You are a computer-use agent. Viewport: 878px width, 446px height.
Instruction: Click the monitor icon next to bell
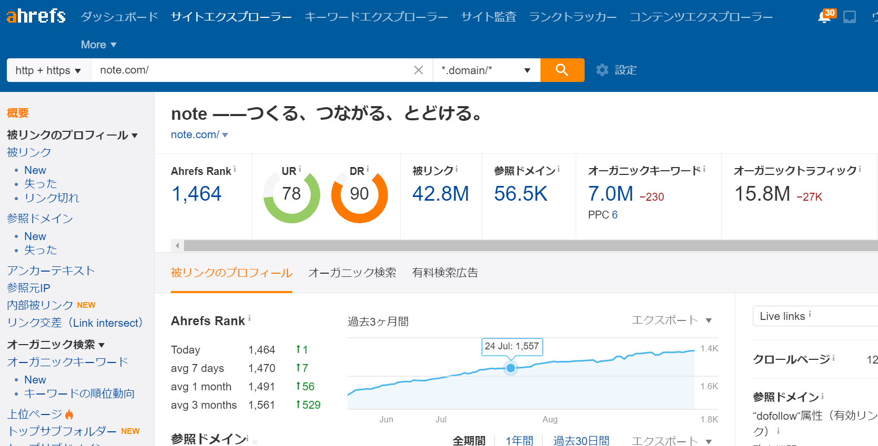[850, 17]
